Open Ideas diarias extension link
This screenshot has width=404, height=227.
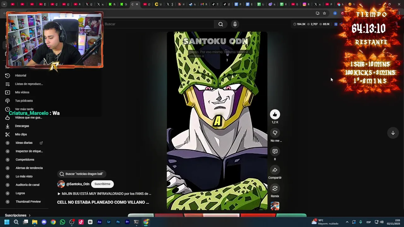click(x=25, y=143)
